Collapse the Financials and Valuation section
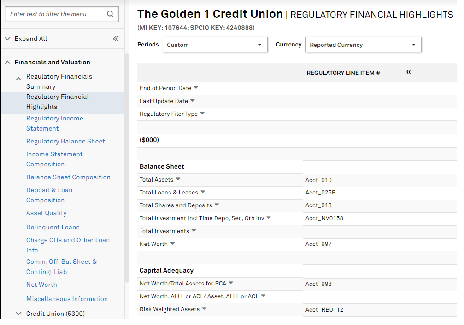Viewport: 464px width, 325px height. (x=7, y=62)
